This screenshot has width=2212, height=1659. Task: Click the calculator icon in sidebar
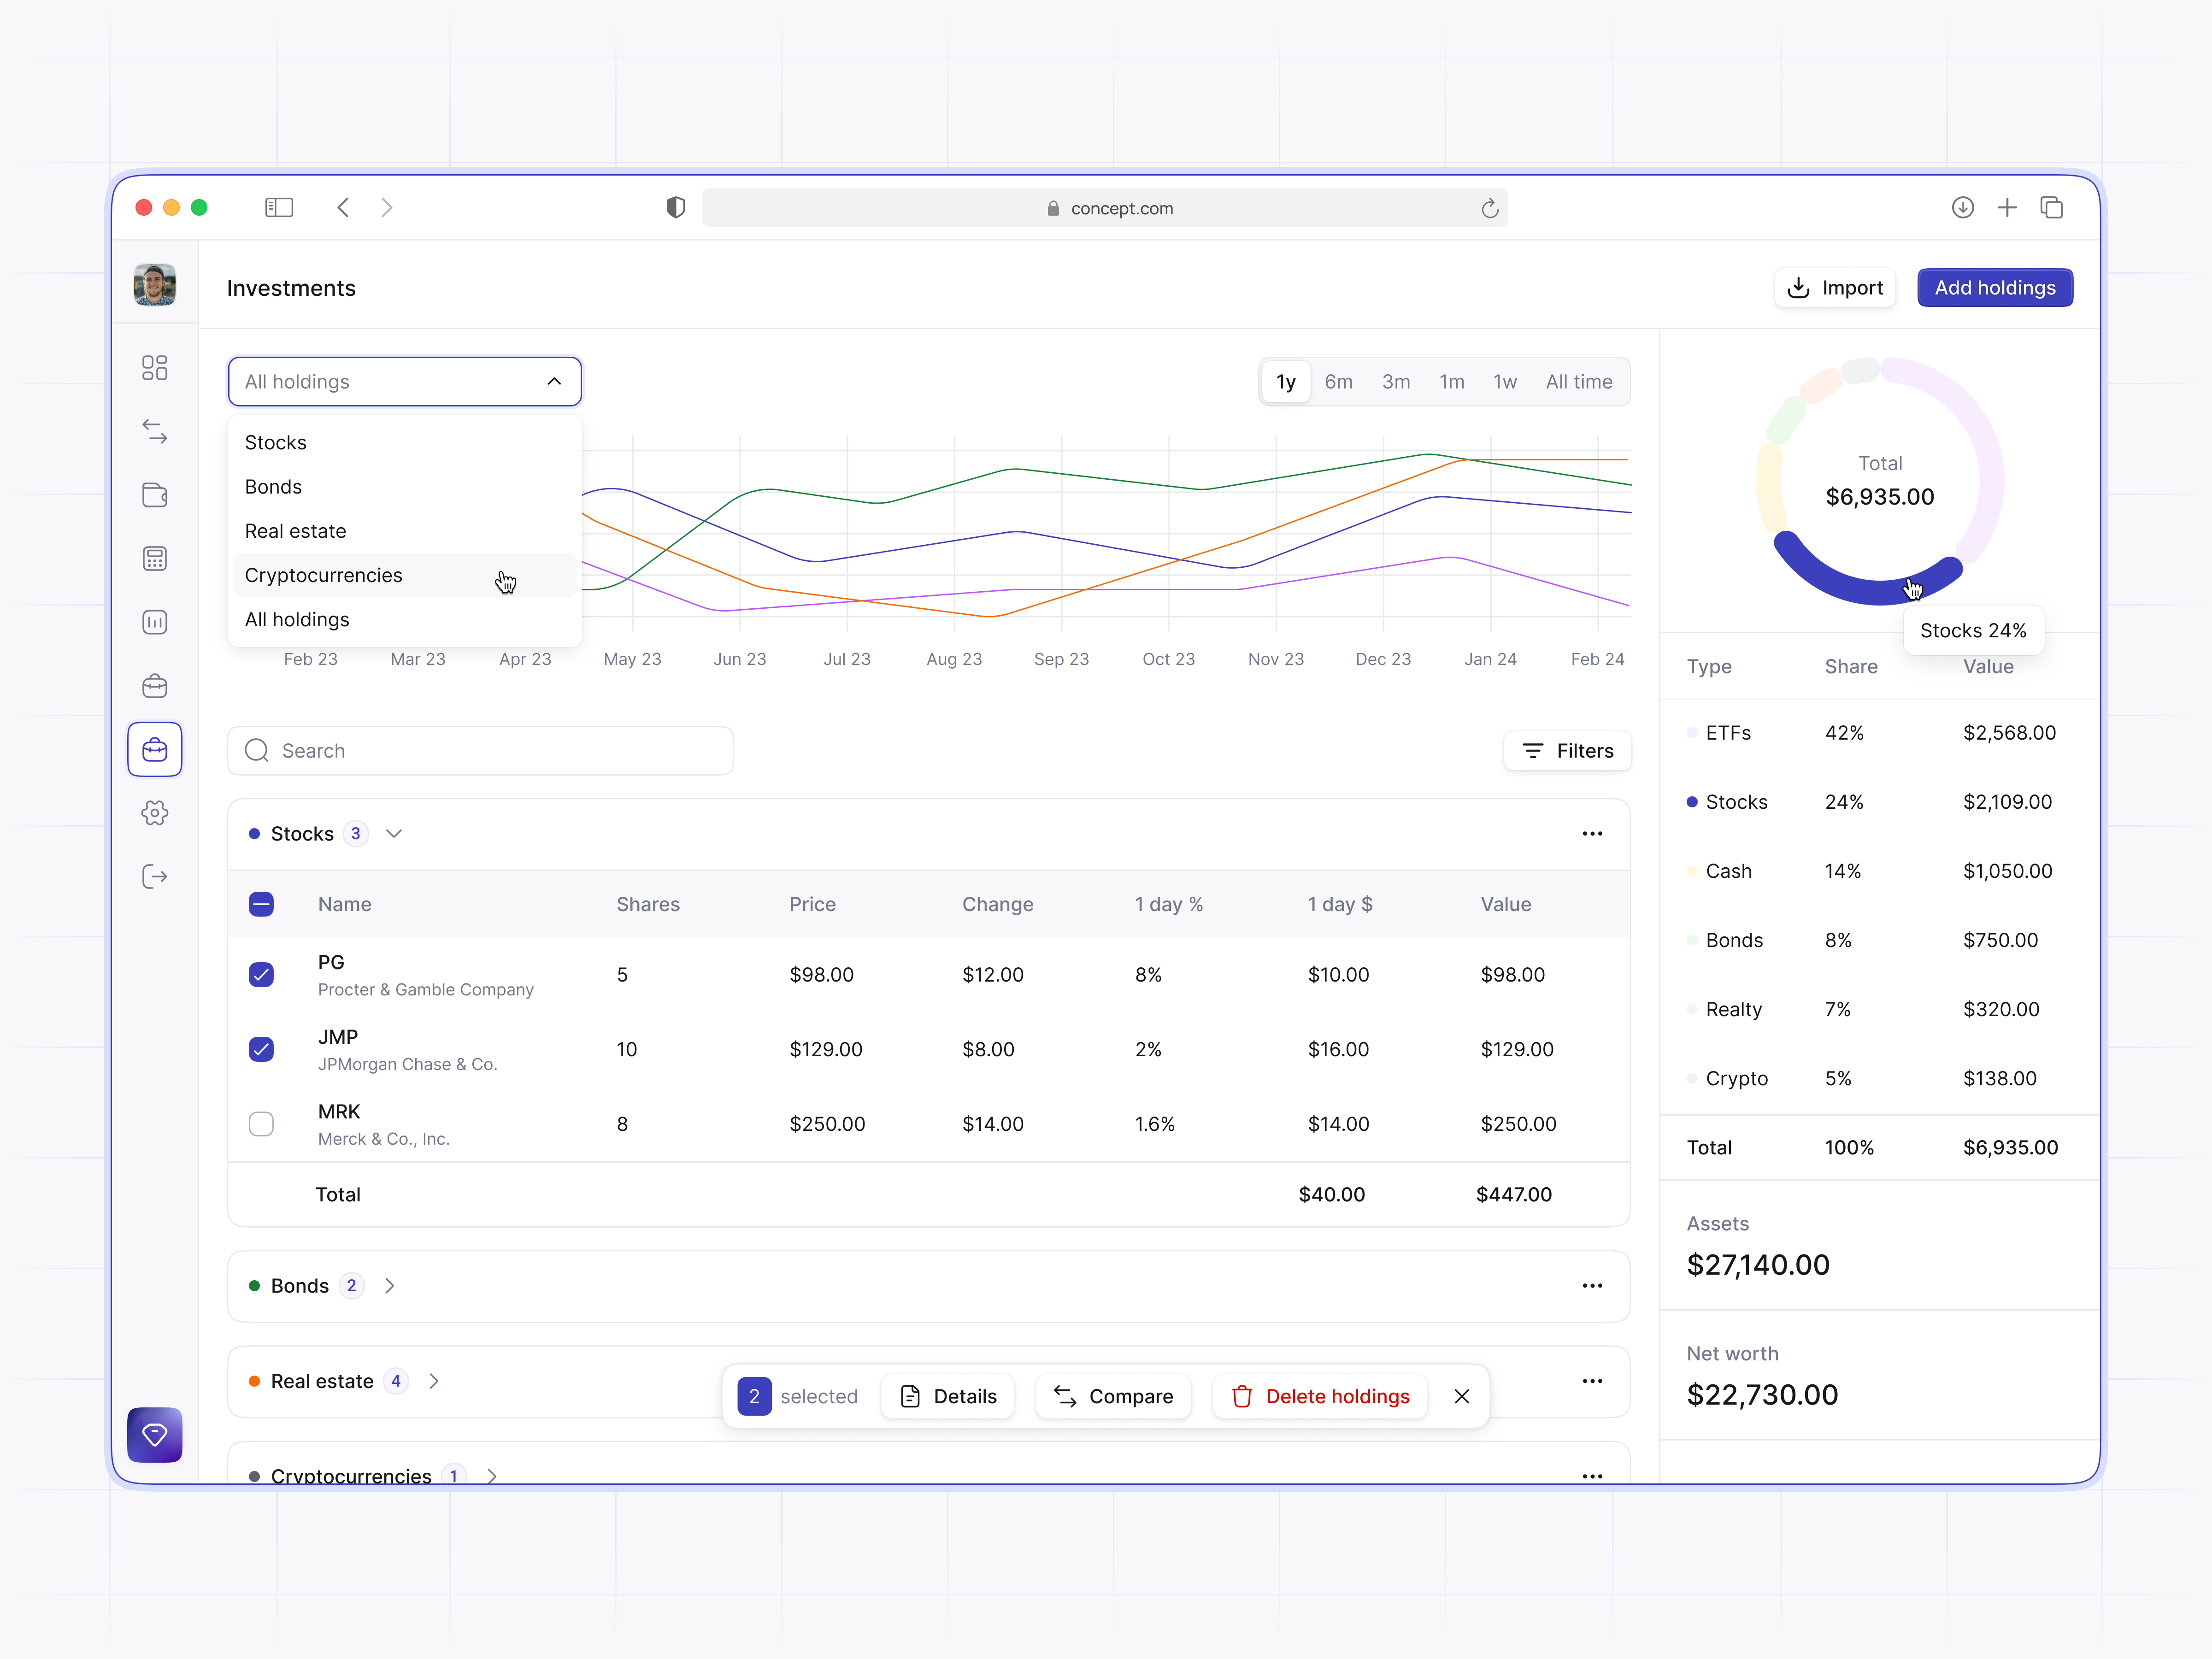tap(154, 559)
